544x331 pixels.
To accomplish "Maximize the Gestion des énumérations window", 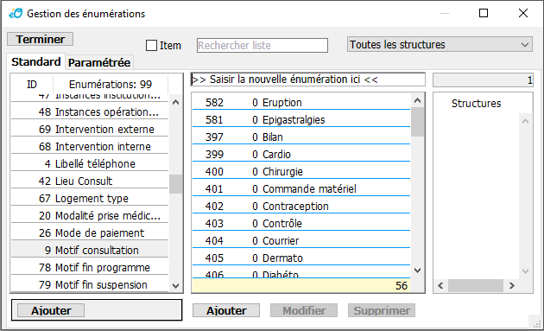I will pos(484,13).
